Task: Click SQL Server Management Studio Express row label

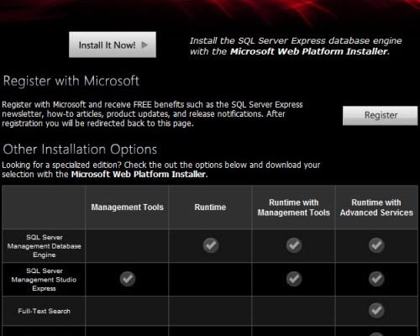Action: click(44, 280)
